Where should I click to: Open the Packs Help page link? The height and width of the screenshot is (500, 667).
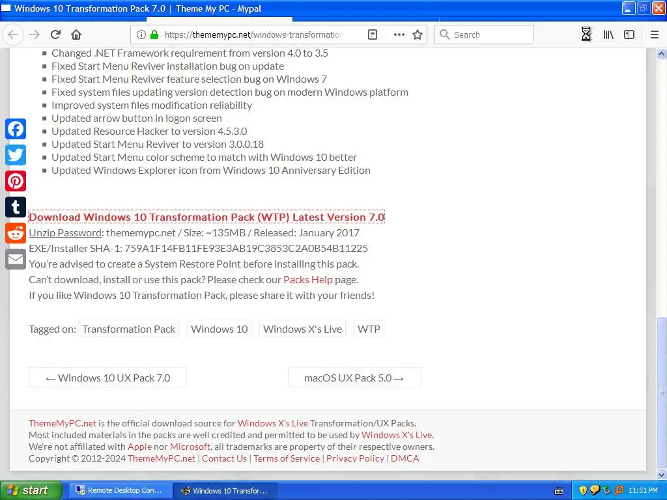[x=308, y=280]
